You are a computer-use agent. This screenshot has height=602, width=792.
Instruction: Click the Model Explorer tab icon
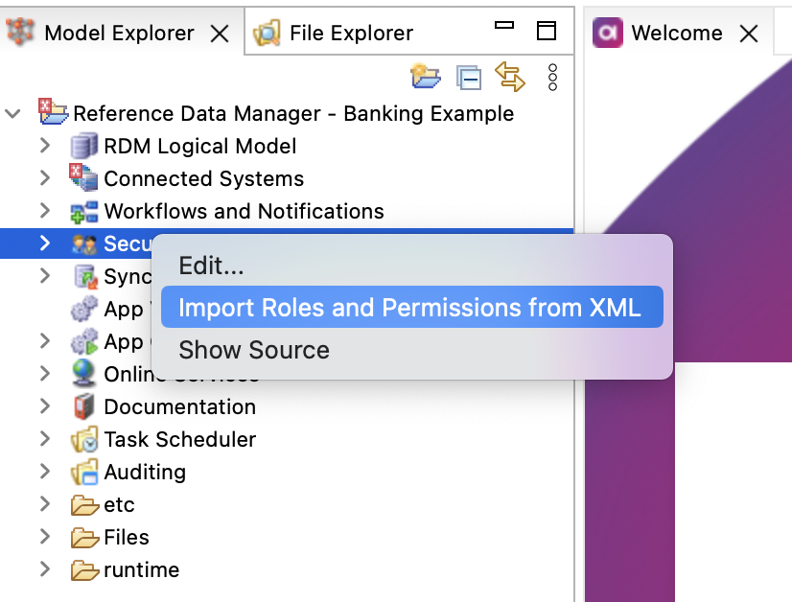(x=21, y=32)
